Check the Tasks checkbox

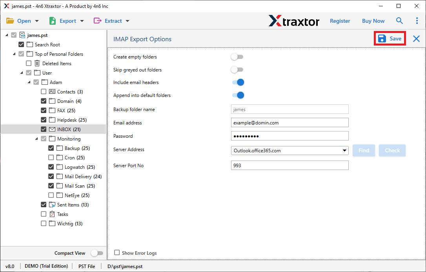tap(44, 214)
